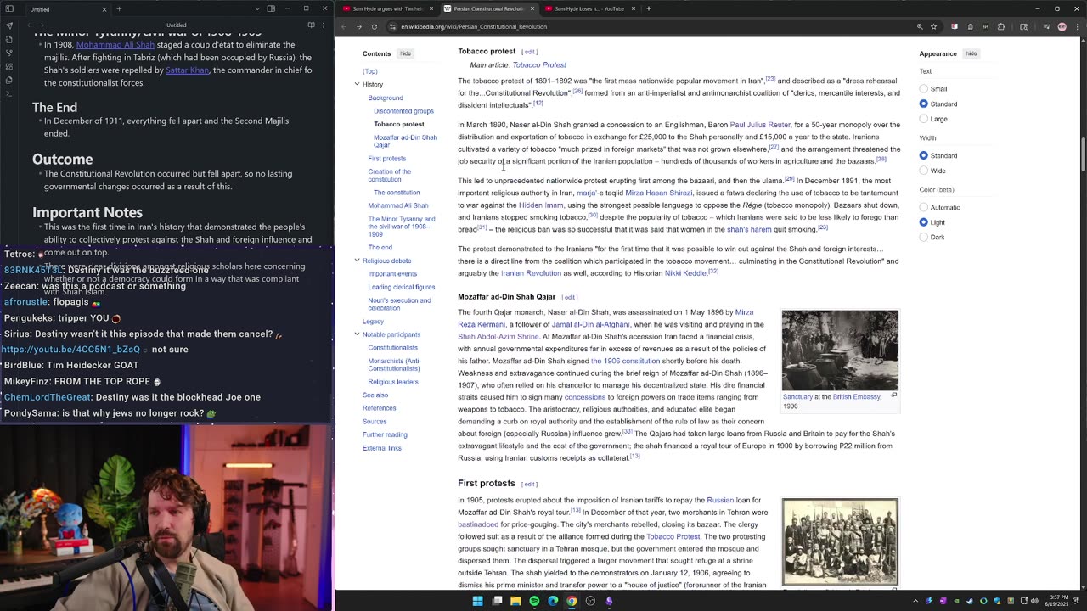Hide the Contents sidebar
The width and height of the screenshot is (1087, 611).
point(405,53)
